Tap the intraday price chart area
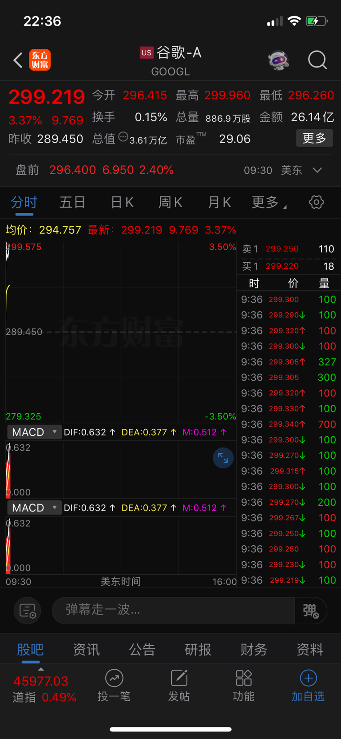 121,332
